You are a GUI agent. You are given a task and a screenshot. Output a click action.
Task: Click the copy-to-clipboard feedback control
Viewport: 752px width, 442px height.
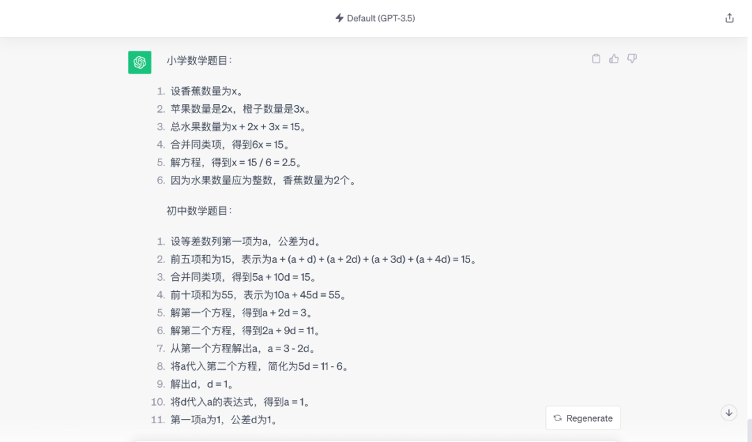pyautogui.click(x=596, y=58)
